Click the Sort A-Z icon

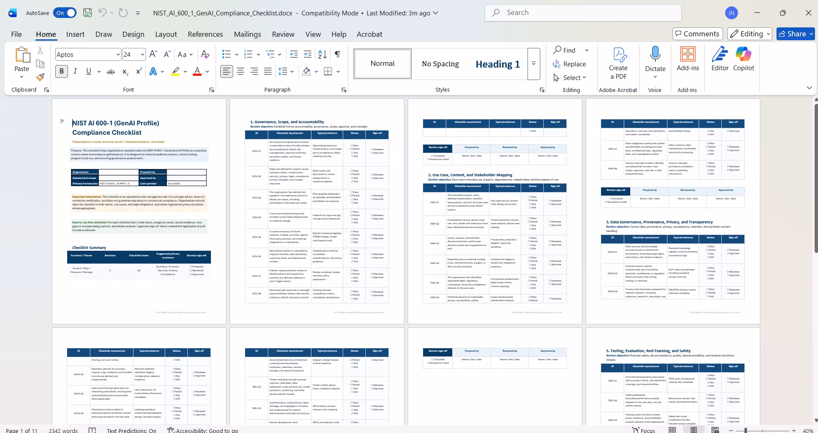[323, 54]
